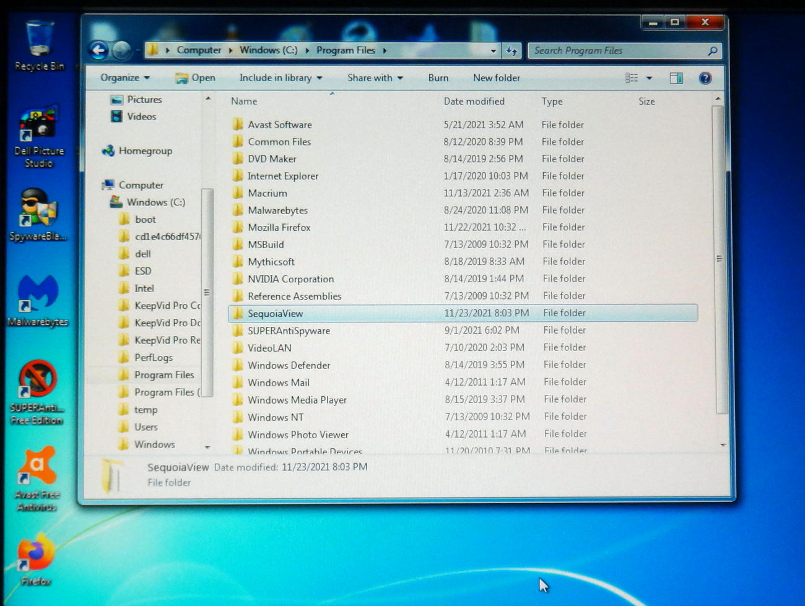The image size is (805, 606).
Task: Click the Forward navigation arrow
Action: (x=122, y=50)
